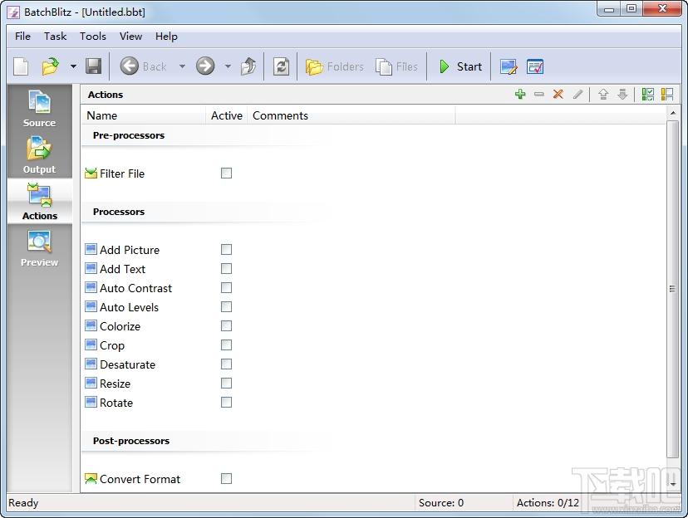Open the File menu
This screenshot has width=688, height=518.
[x=22, y=37]
